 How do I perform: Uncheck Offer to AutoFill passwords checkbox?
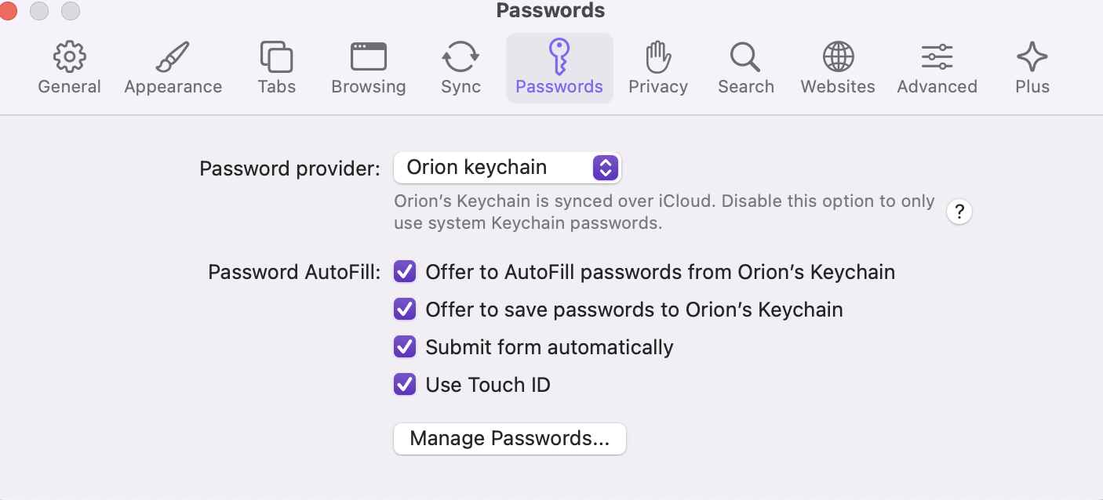pyautogui.click(x=405, y=272)
